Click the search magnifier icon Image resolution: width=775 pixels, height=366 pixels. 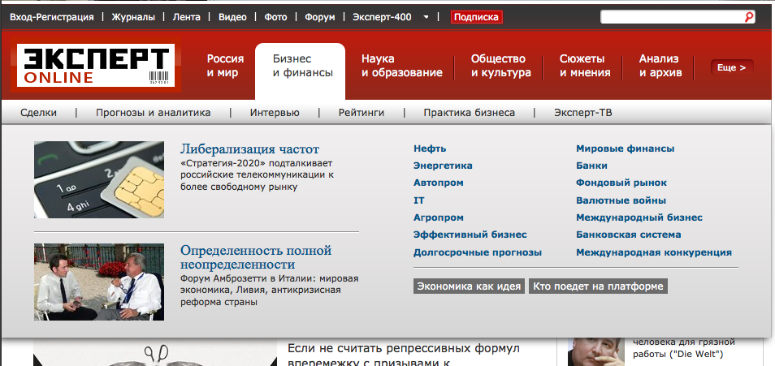click(x=749, y=16)
